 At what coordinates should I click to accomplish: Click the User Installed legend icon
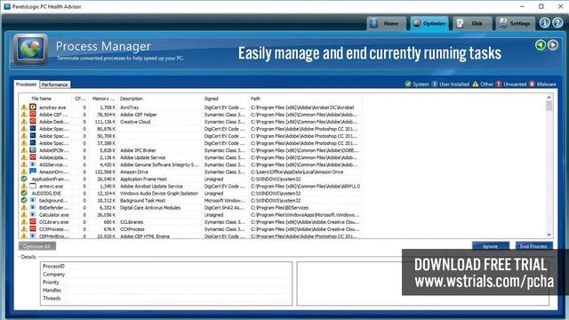(435, 84)
